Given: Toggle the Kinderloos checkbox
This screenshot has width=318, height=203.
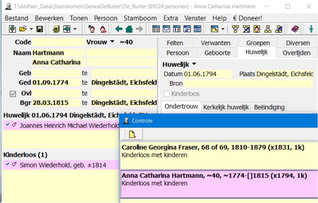Looking at the screenshot, I should [166, 94].
